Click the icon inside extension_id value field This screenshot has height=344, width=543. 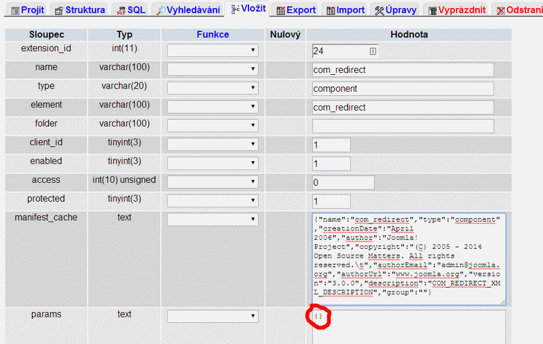[x=372, y=51]
